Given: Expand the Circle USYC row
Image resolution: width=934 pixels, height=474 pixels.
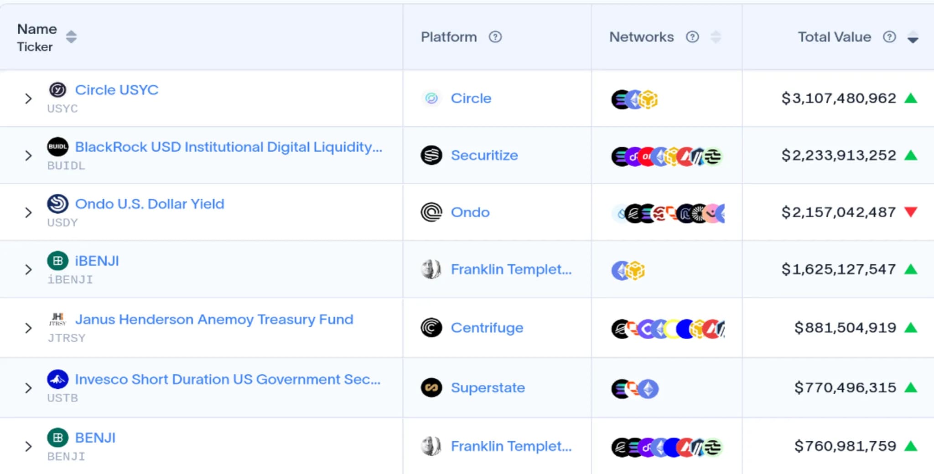Looking at the screenshot, I should pos(28,98).
